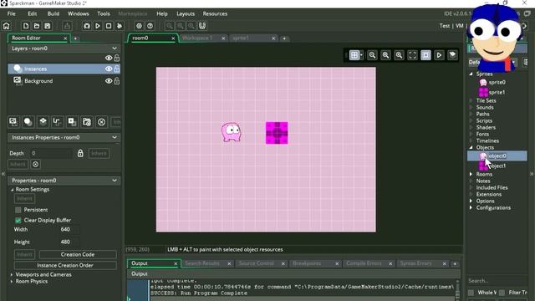Collapse the Layers - room0 panel
535x301 pixels.
115,48
